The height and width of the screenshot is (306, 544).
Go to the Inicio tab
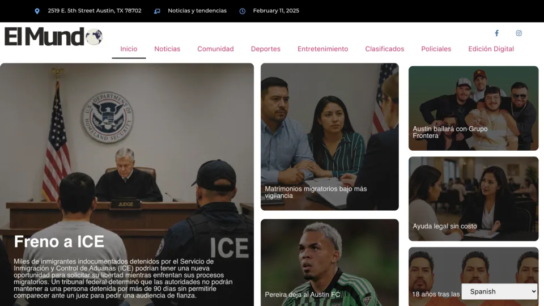[x=129, y=49]
